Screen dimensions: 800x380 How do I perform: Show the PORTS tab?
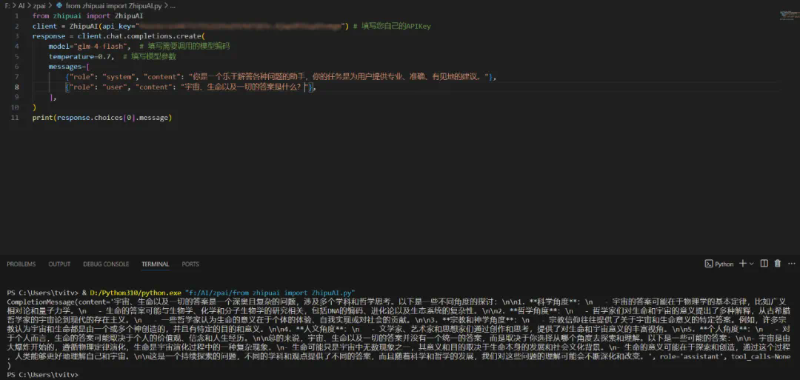(x=190, y=264)
